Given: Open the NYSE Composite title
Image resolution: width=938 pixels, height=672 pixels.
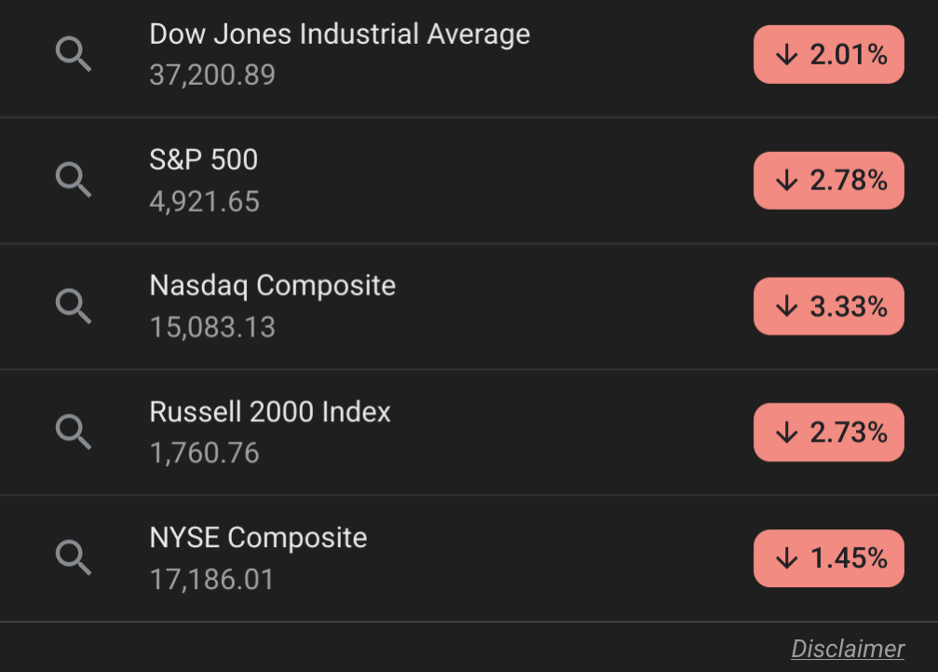Looking at the screenshot, I should point(258,538).
